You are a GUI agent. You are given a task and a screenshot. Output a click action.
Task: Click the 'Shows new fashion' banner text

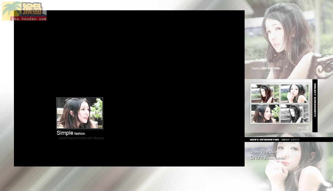coord(267,158)
